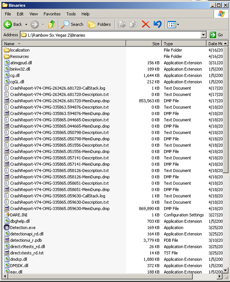Viewport: 230px width, 282px height.
Task: Click the horizontal scrollbar right arrow
Action: (x=219, y=276)
